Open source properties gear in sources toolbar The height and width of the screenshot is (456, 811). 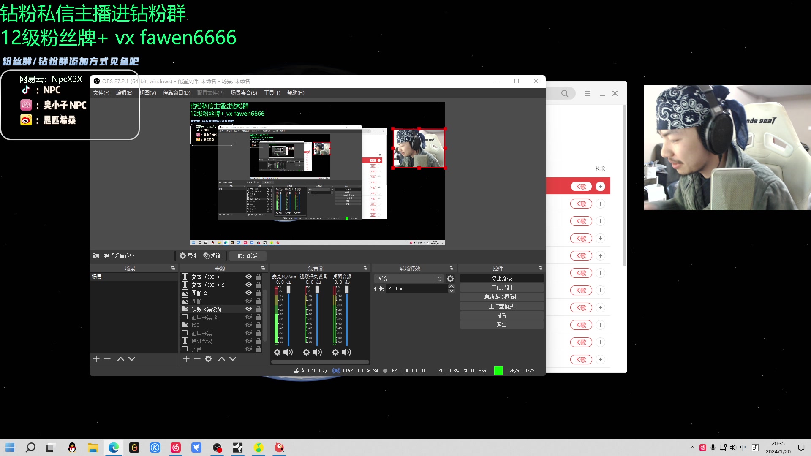click(x=208, y=359)
